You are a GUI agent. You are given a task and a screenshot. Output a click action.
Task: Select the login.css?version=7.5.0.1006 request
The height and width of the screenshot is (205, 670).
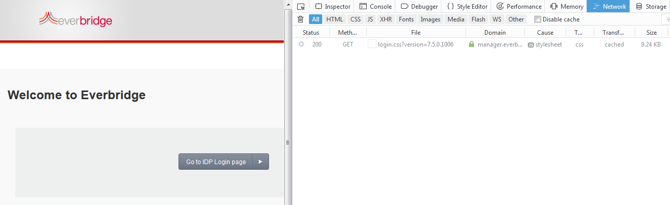(481, 44)
